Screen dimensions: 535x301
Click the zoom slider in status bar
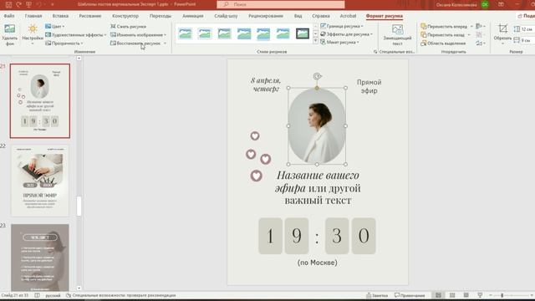511,295
